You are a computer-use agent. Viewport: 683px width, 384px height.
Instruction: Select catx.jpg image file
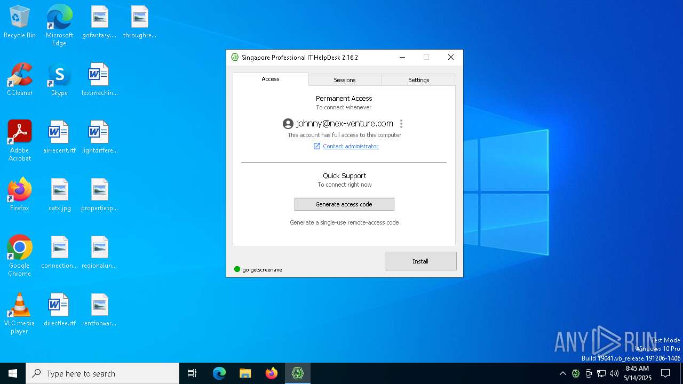click(59, 195)
